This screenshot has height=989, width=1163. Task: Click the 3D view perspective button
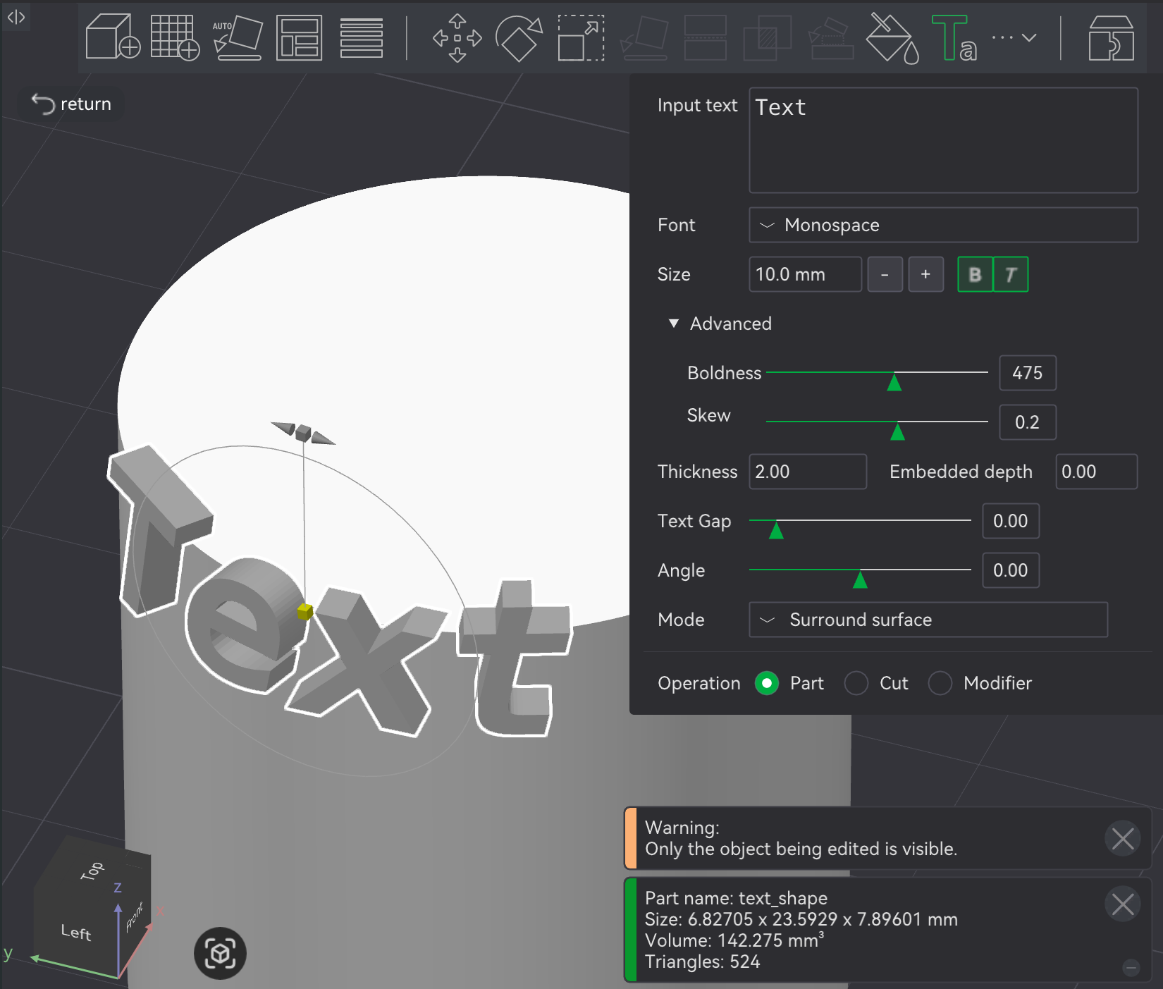pos(220,953)
